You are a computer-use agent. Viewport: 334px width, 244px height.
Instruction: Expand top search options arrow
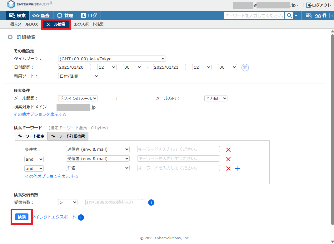coord(296,16)
